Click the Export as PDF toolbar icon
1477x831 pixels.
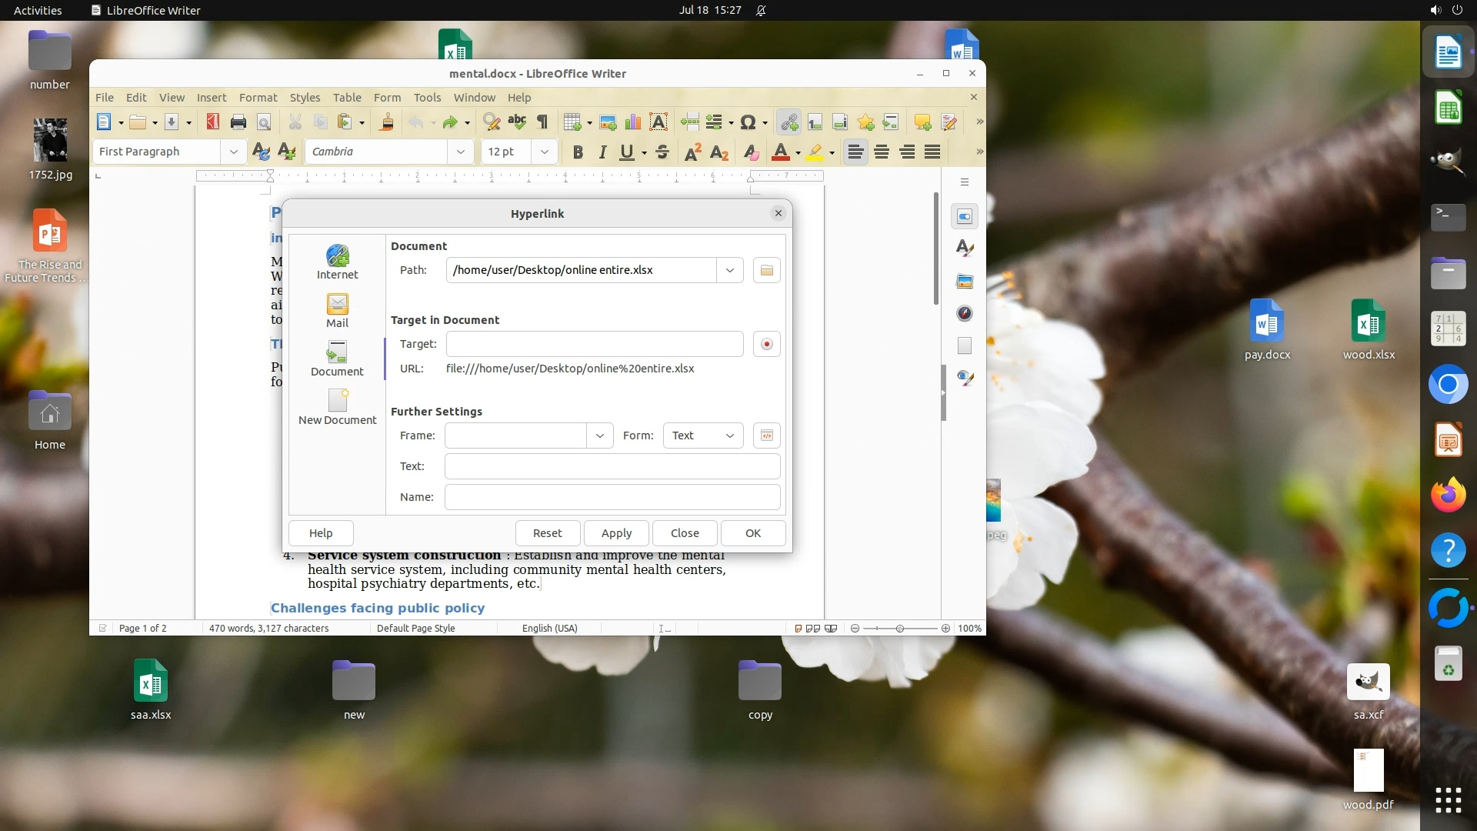pos(213,122)
